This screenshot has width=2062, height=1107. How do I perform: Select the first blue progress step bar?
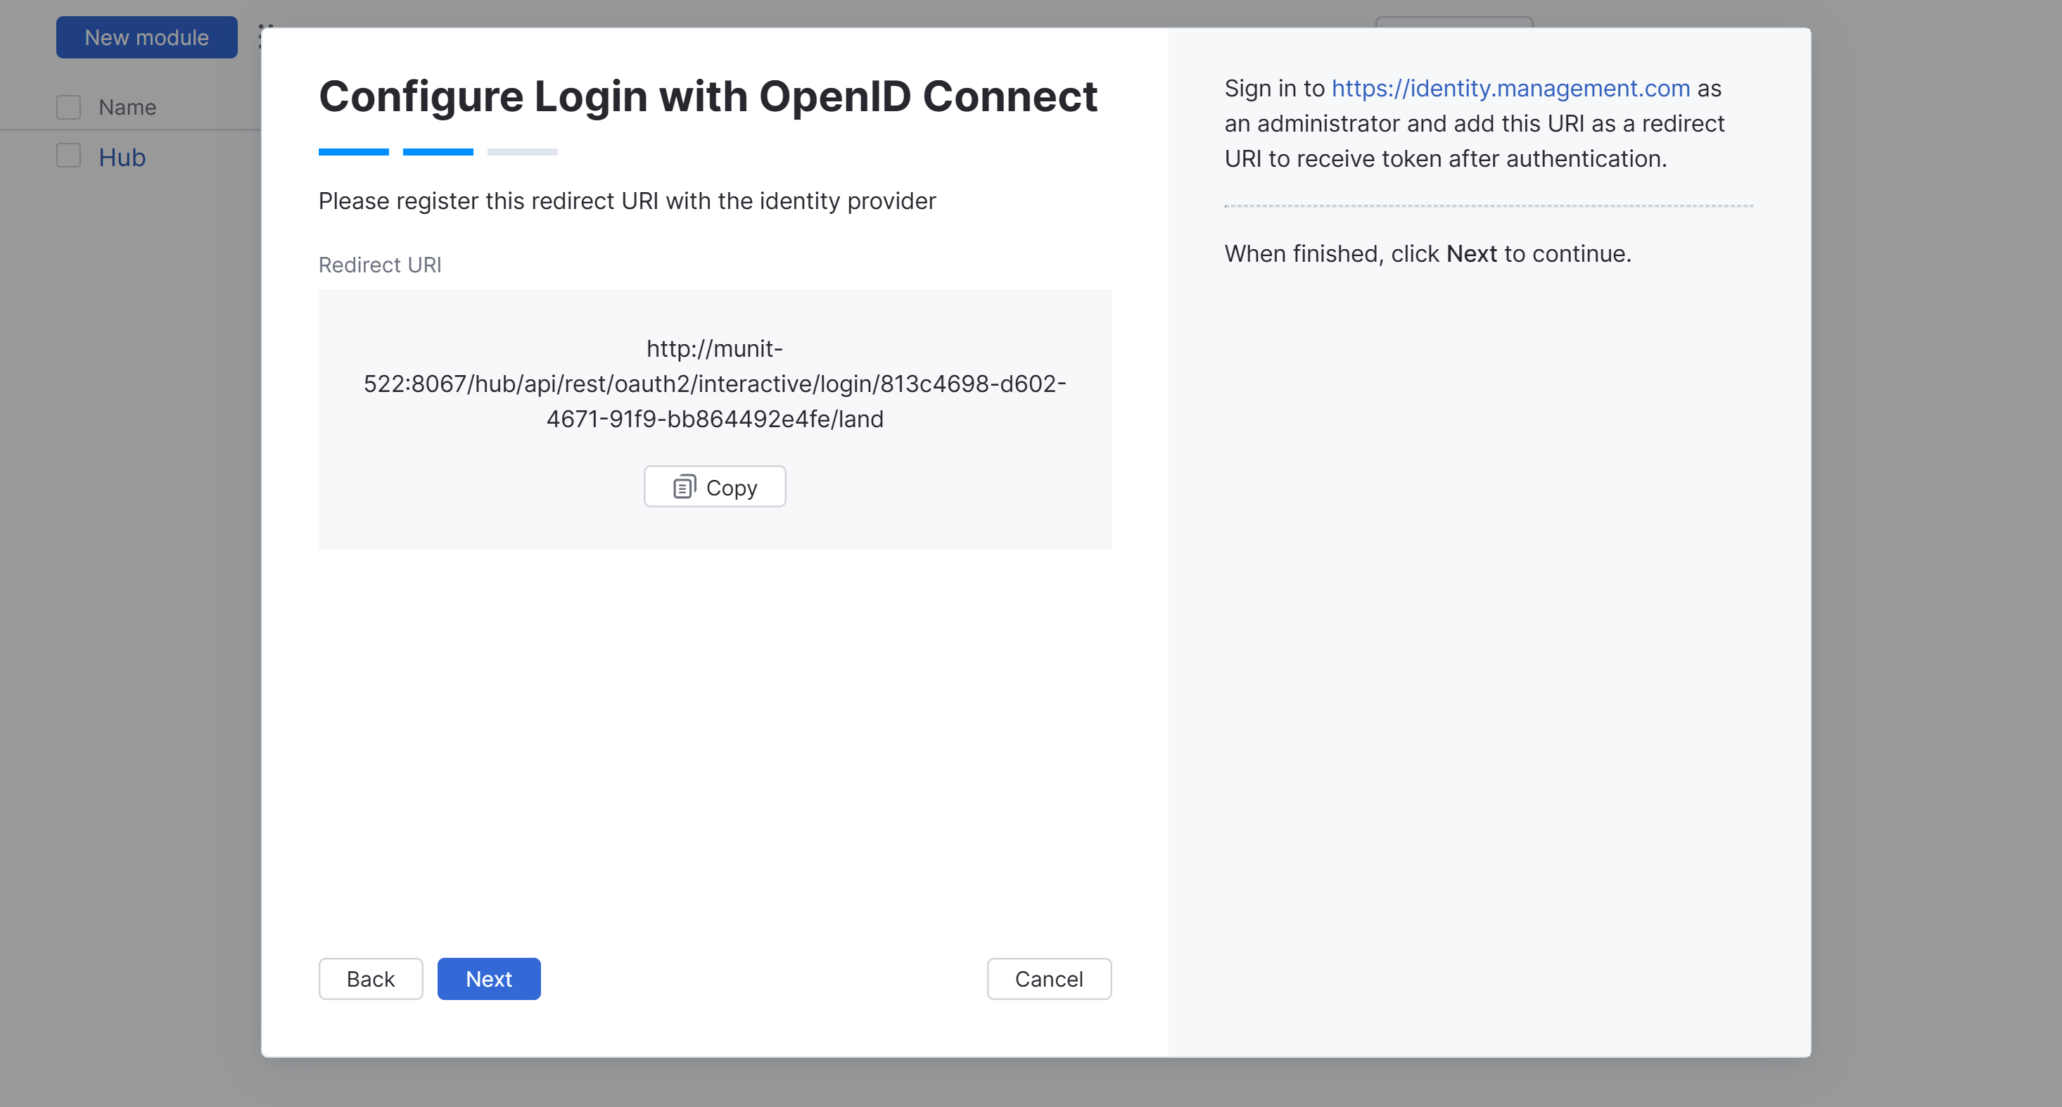click(353, 151)
